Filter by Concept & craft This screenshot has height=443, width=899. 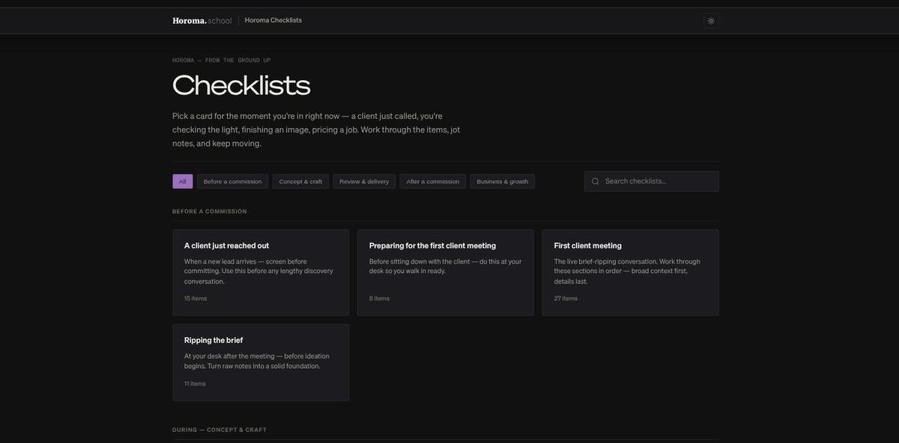pyautogui.click(x=300, y=181)
